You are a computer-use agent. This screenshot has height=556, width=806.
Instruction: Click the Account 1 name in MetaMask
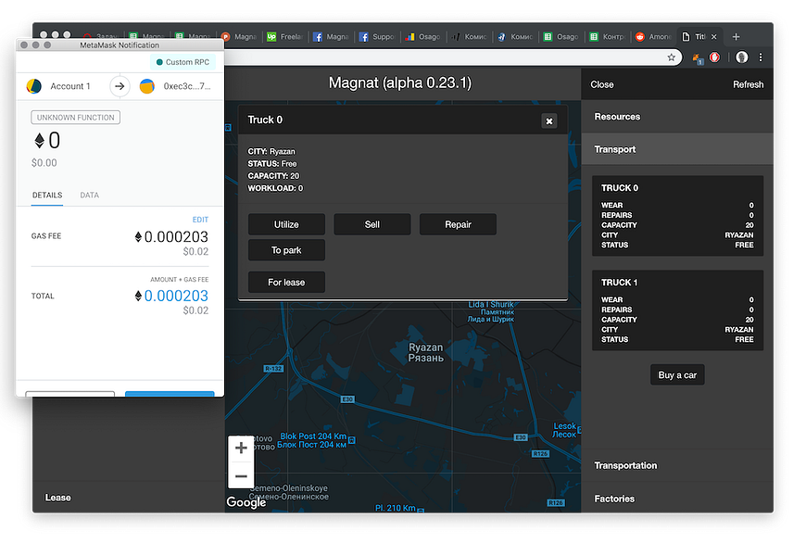[x=69, y=86]
